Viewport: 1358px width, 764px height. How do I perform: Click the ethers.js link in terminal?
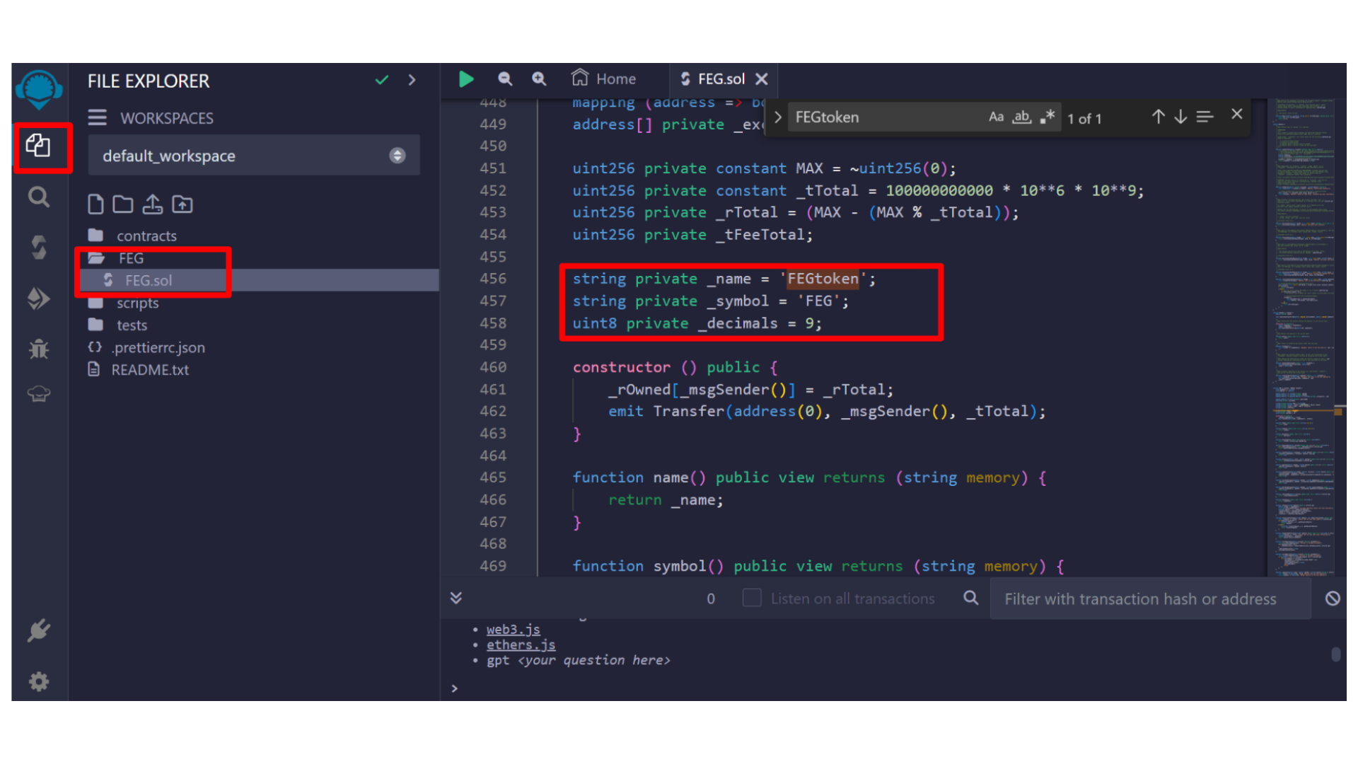click(x=521, y=644)
